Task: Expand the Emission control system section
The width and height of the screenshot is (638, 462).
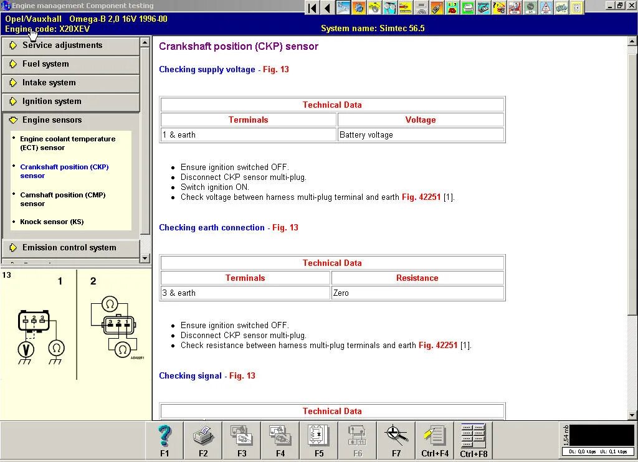Action: (71, 248)
